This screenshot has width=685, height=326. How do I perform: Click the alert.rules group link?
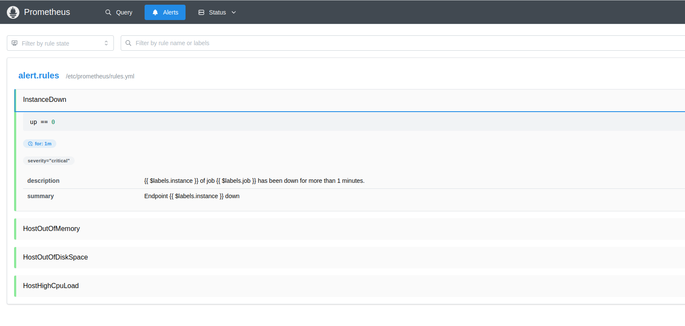click(x=39, y=75)
